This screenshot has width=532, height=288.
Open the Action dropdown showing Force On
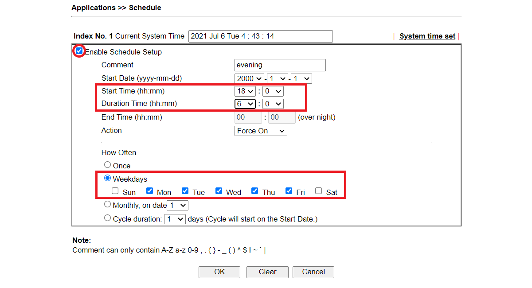point(261,131)
